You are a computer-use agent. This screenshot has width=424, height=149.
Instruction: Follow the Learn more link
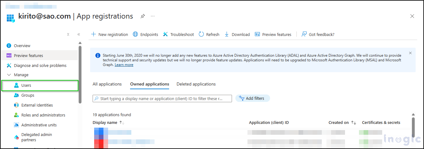click(x=124, y=65)
